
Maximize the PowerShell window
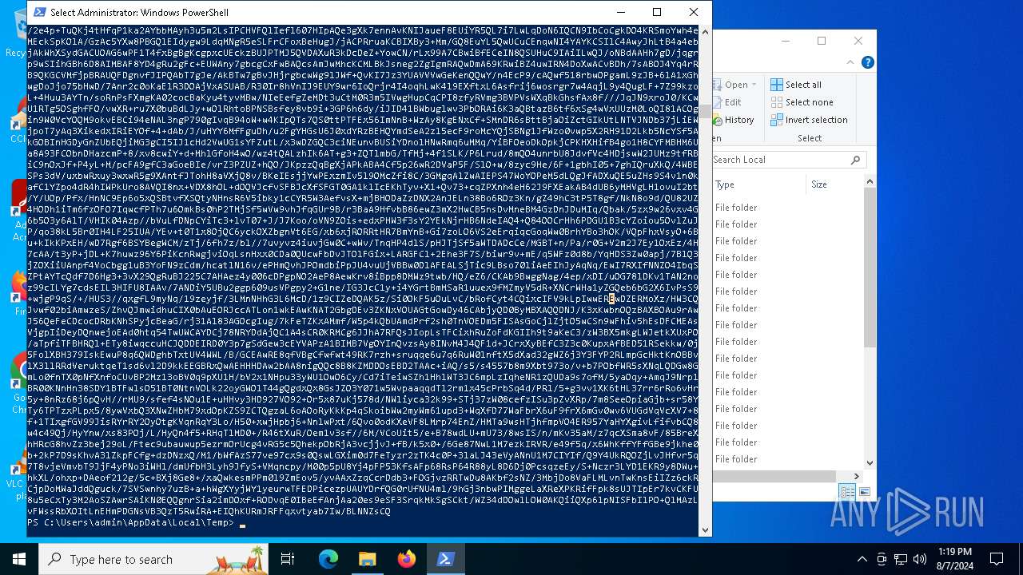point(657,12)
